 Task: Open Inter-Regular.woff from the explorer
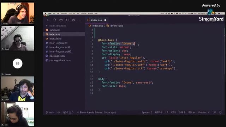click(x=64, y=47)
